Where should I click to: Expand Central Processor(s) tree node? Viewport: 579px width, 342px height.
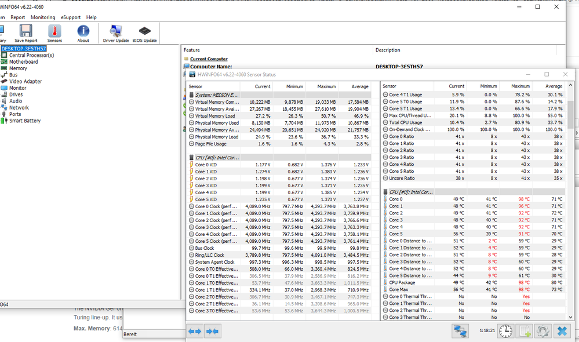click(x=31, y=55)
